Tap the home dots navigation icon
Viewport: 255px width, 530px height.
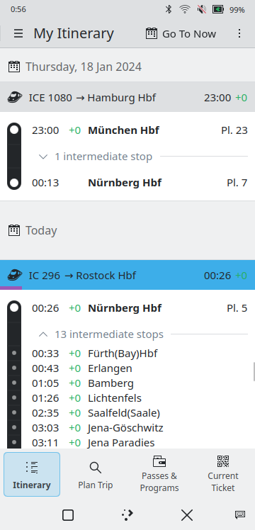click(x=127, y=515)
